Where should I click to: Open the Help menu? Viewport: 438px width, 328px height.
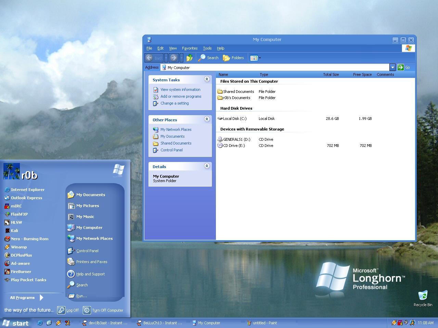pos(221,48)
